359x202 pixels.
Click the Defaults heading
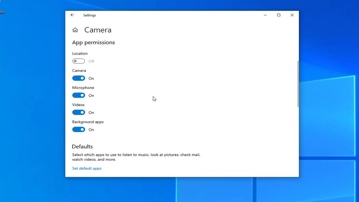tap(82, 146)
